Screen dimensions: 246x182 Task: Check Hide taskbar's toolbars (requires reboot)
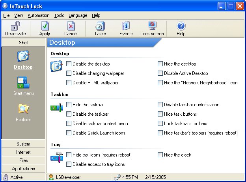[160, 133]
